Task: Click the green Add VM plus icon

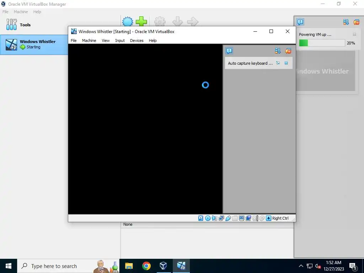Action: [141, 21]
